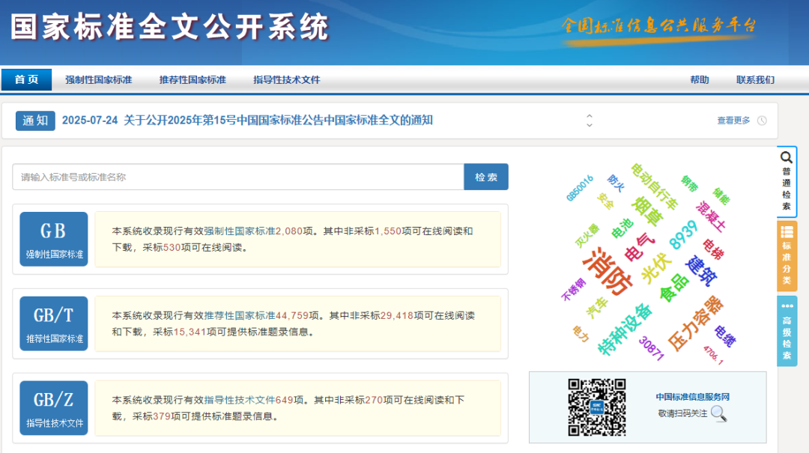The height and width of the screenshot is (453, 809).
Task: Click the 电池 keyword in word cloud
Action: coord(622,228)
